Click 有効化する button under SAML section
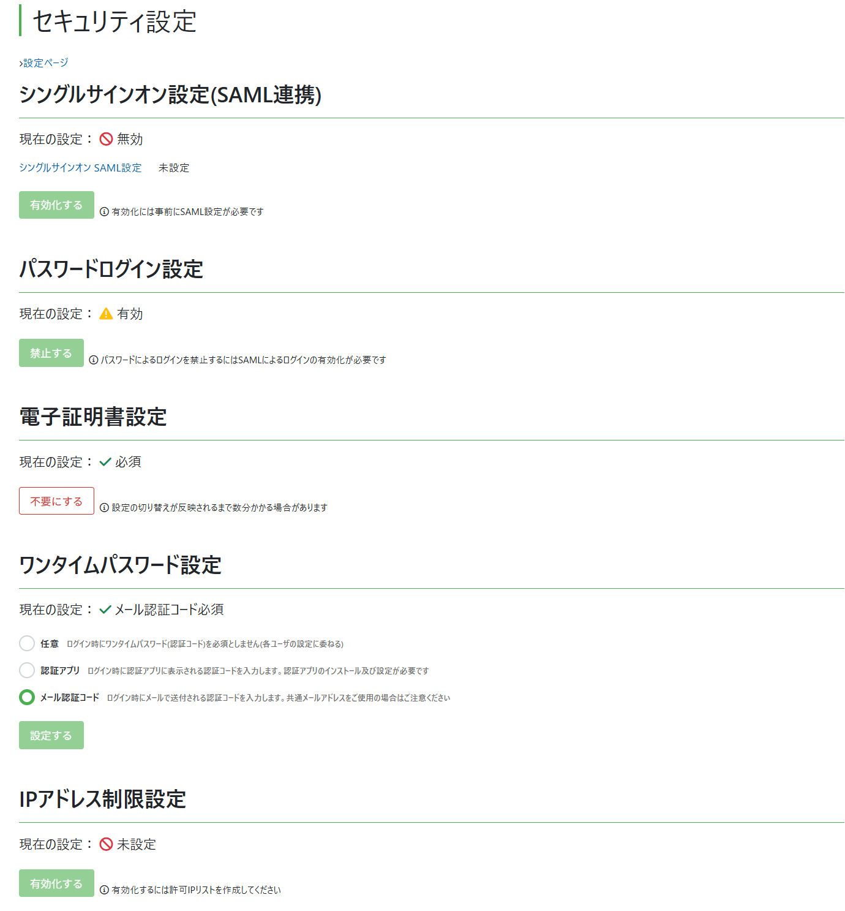Viewport: 845px width, 911px height. tap(56, 205)
